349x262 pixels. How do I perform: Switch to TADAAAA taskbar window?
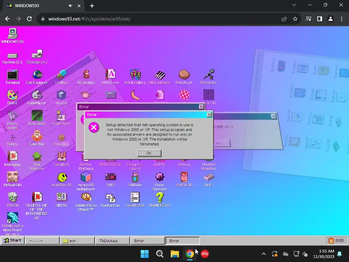(112, 241)
